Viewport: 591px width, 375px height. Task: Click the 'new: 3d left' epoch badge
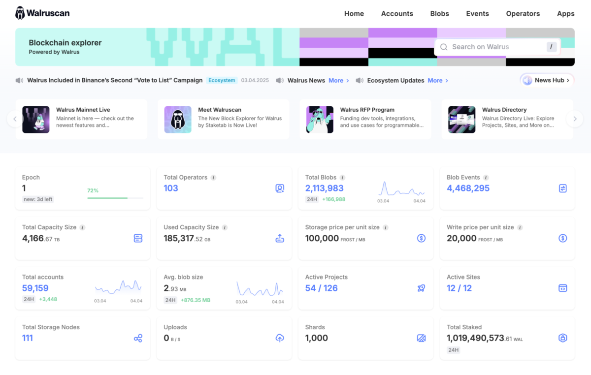pyautogui.click(x=38, y=199)
